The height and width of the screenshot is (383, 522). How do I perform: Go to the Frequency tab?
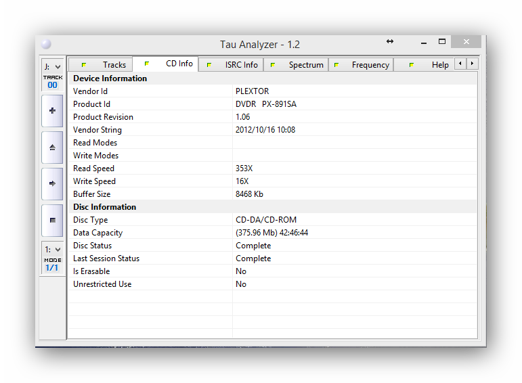(361, 65)
